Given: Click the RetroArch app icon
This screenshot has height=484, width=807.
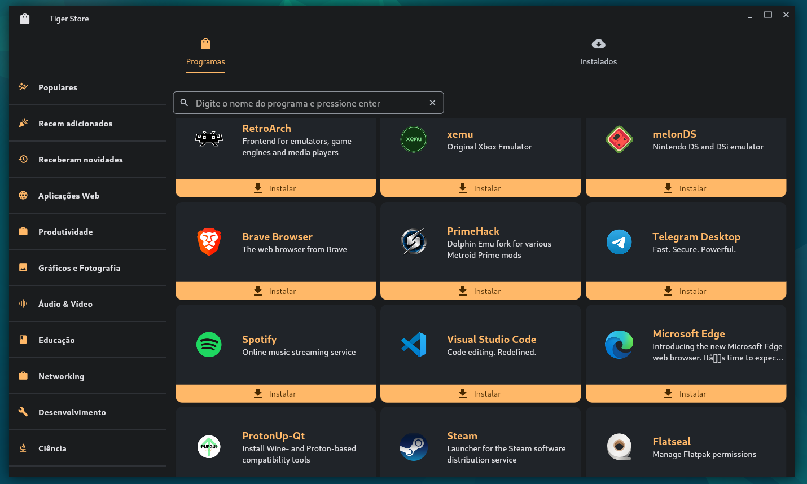Looking at the screenshot, I should coord(209,139).
